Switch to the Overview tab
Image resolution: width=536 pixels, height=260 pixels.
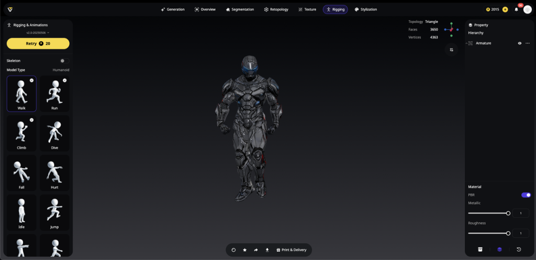click(205, 9)
